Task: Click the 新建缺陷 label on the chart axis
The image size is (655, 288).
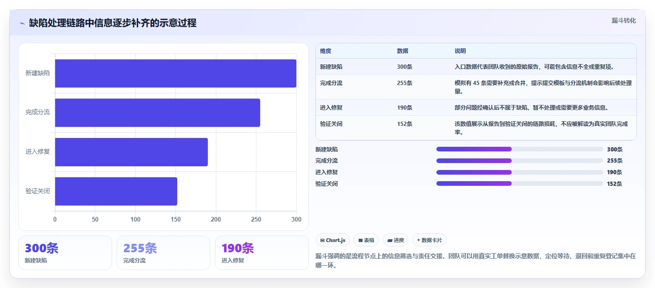Action: point(38,73)
